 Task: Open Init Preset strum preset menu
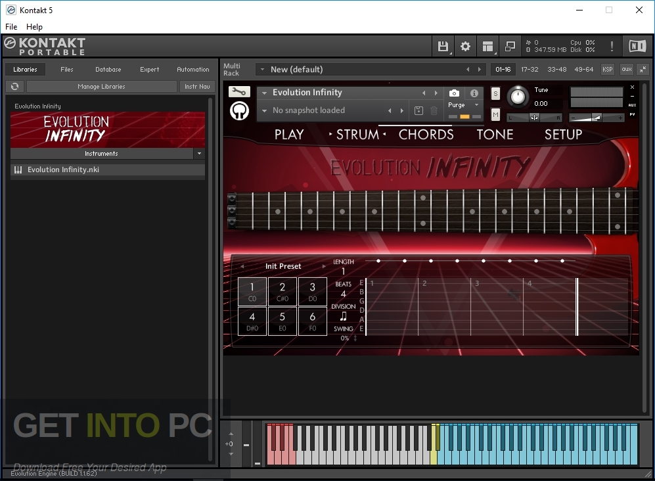(x=282, y=266)
